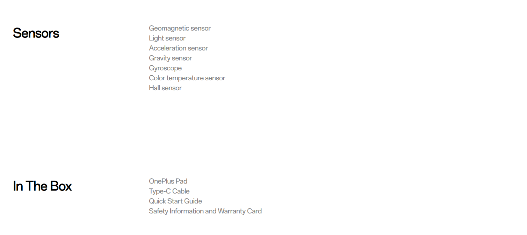Click the word "OnePlus" in box contents
Screen dimensions: 527x235
tap(161, 181)
